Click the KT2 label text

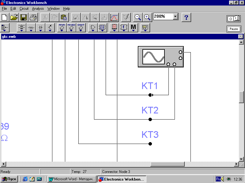pyautogui.click(x=150, y=110)
